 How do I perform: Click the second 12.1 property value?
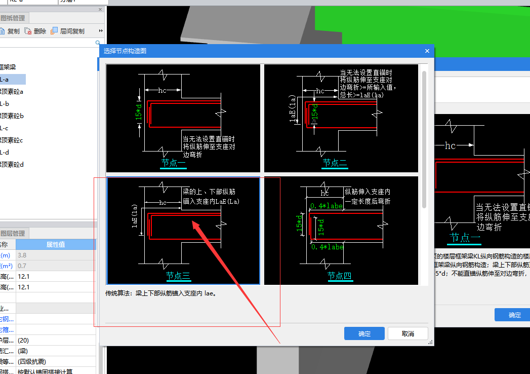coord(56,287)
